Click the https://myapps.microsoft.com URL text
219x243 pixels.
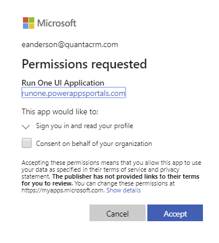click(62, 190)
